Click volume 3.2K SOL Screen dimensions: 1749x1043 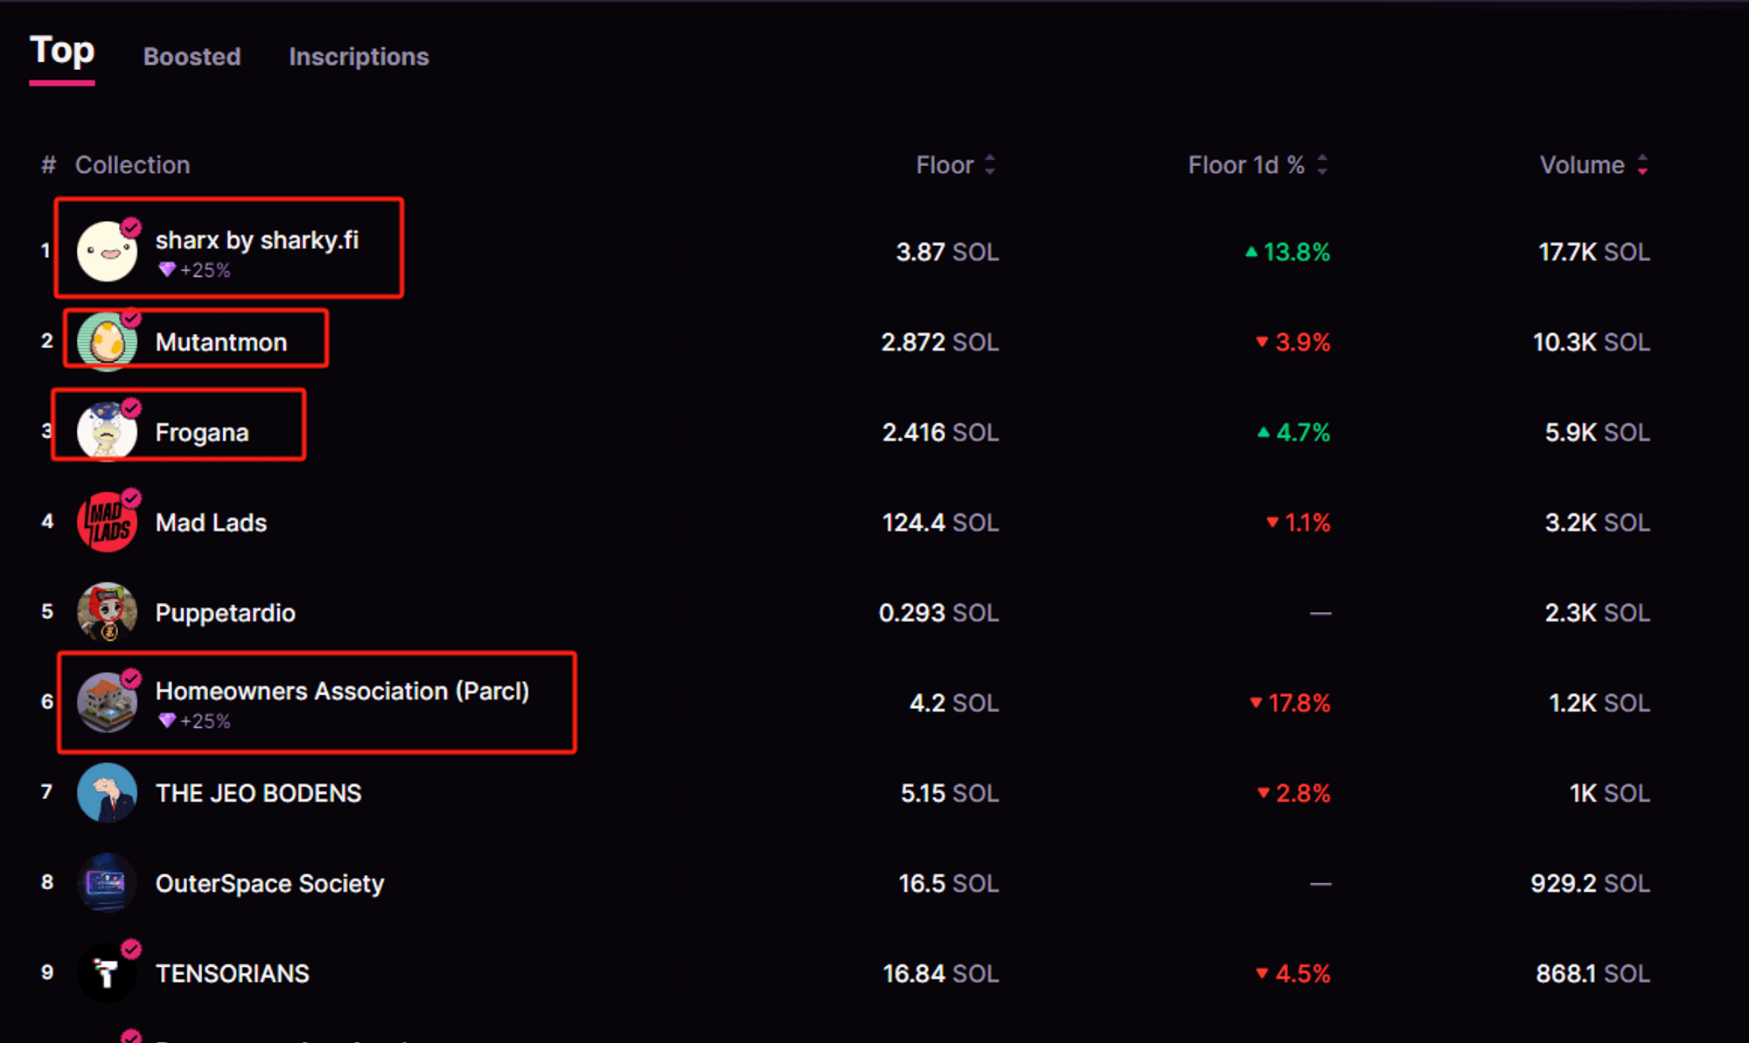[x=1598, y=523]
